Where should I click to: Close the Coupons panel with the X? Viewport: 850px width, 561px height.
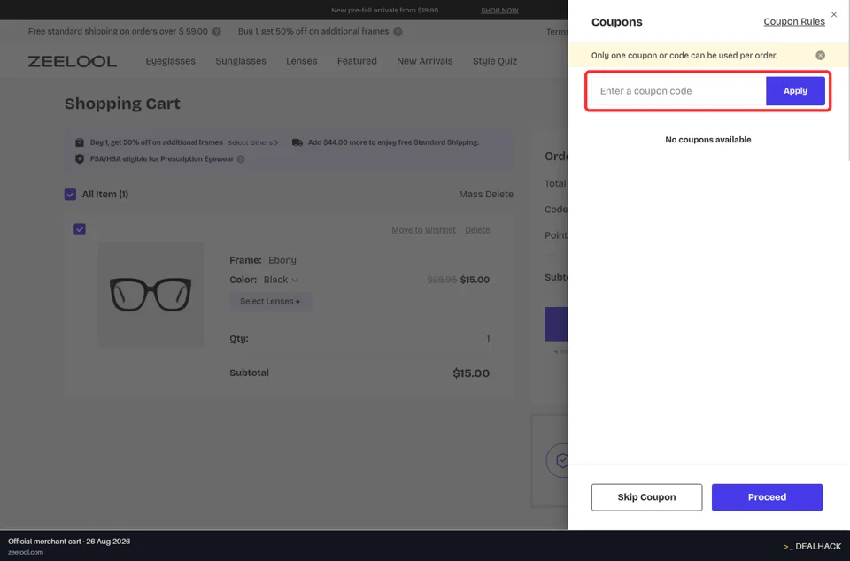pyautogui.click(x=834, y=15)
